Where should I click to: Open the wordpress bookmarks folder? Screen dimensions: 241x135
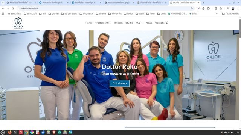pyautogui.click(x=115, y=13)
